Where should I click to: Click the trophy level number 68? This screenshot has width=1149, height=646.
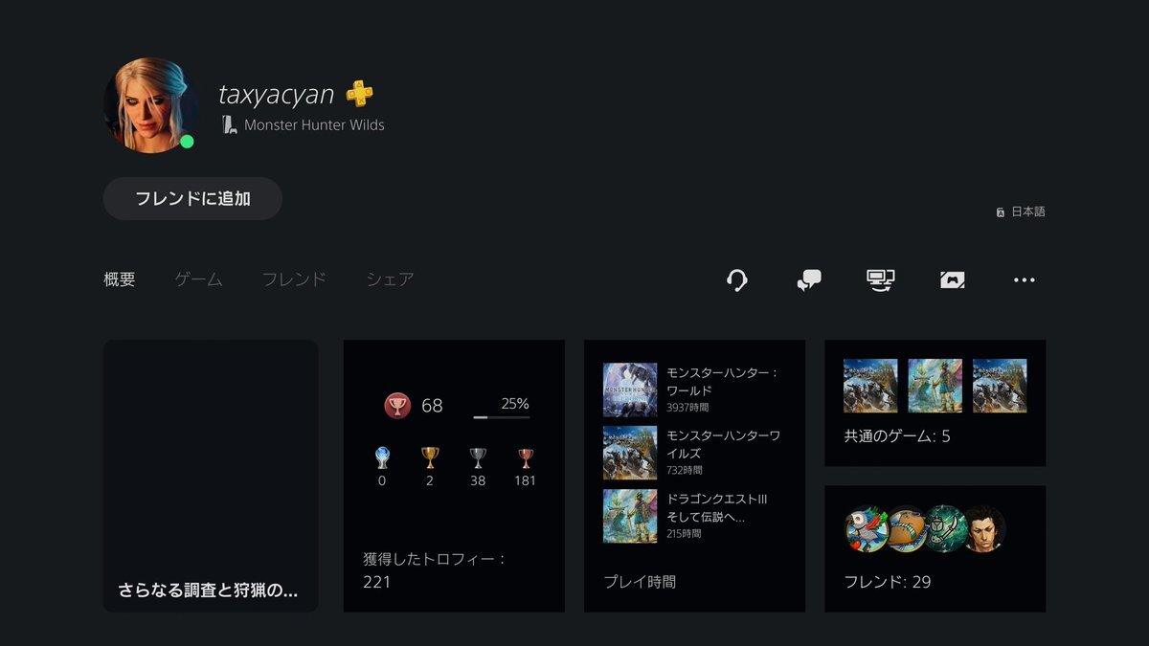coord(432,406)
